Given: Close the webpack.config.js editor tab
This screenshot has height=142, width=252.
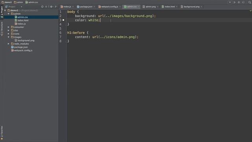Looking at the screenshot, I should tap(120, 7).
